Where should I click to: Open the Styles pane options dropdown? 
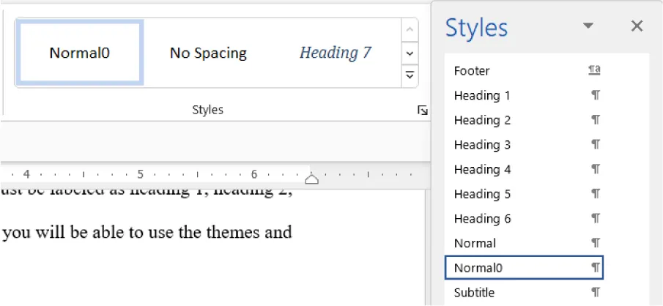[588, 26]
